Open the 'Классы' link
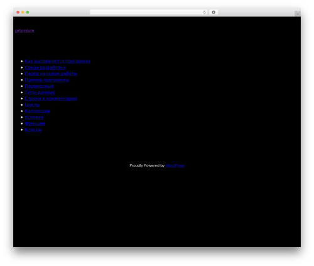 coord(33,130)
